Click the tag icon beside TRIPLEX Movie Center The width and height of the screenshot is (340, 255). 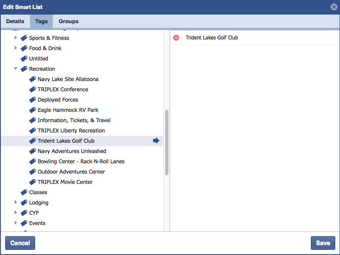pyautogui.click(x=33, y=182)
